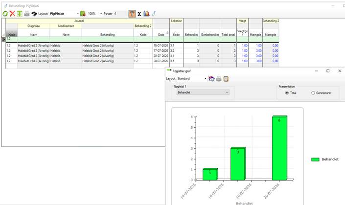Screen dimensions: 345x205
Task: Click the green download arrow export icon
Action: (x=20, y=14)
